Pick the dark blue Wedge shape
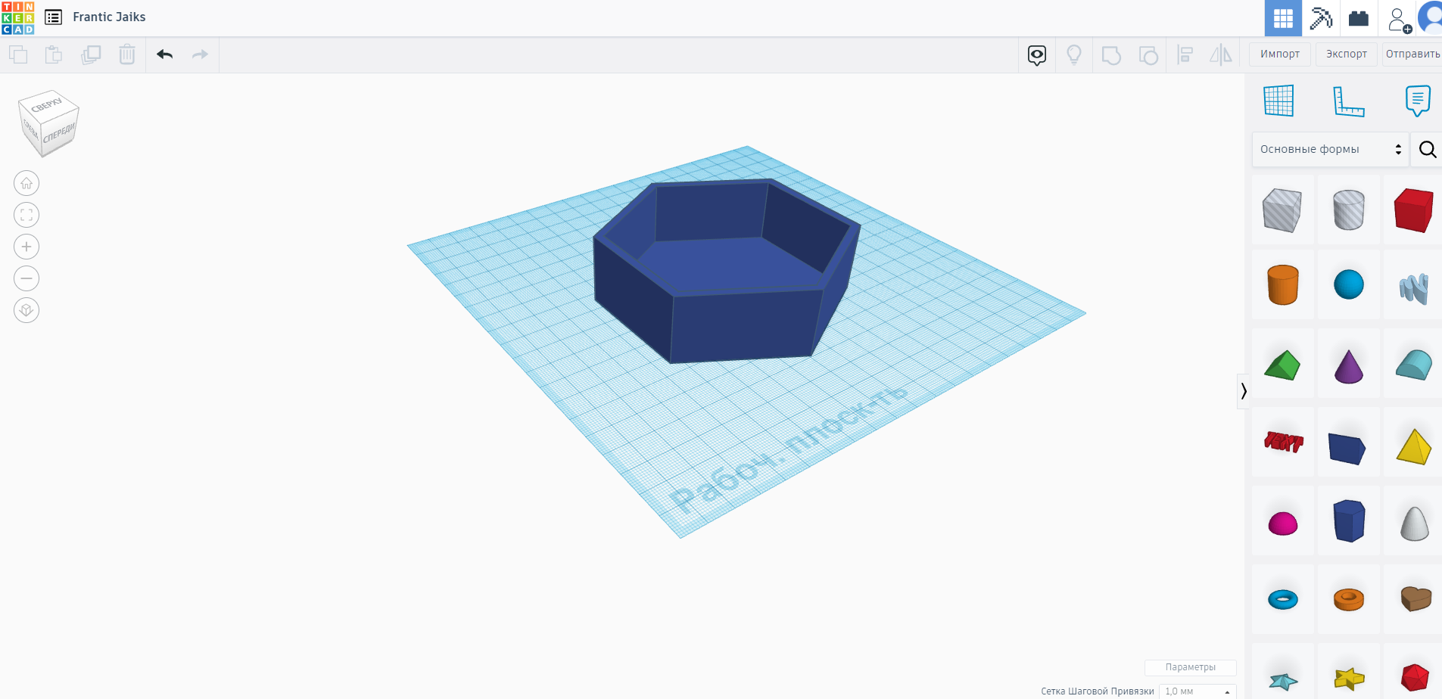1442x699 pixels. tap(1347, 449)
